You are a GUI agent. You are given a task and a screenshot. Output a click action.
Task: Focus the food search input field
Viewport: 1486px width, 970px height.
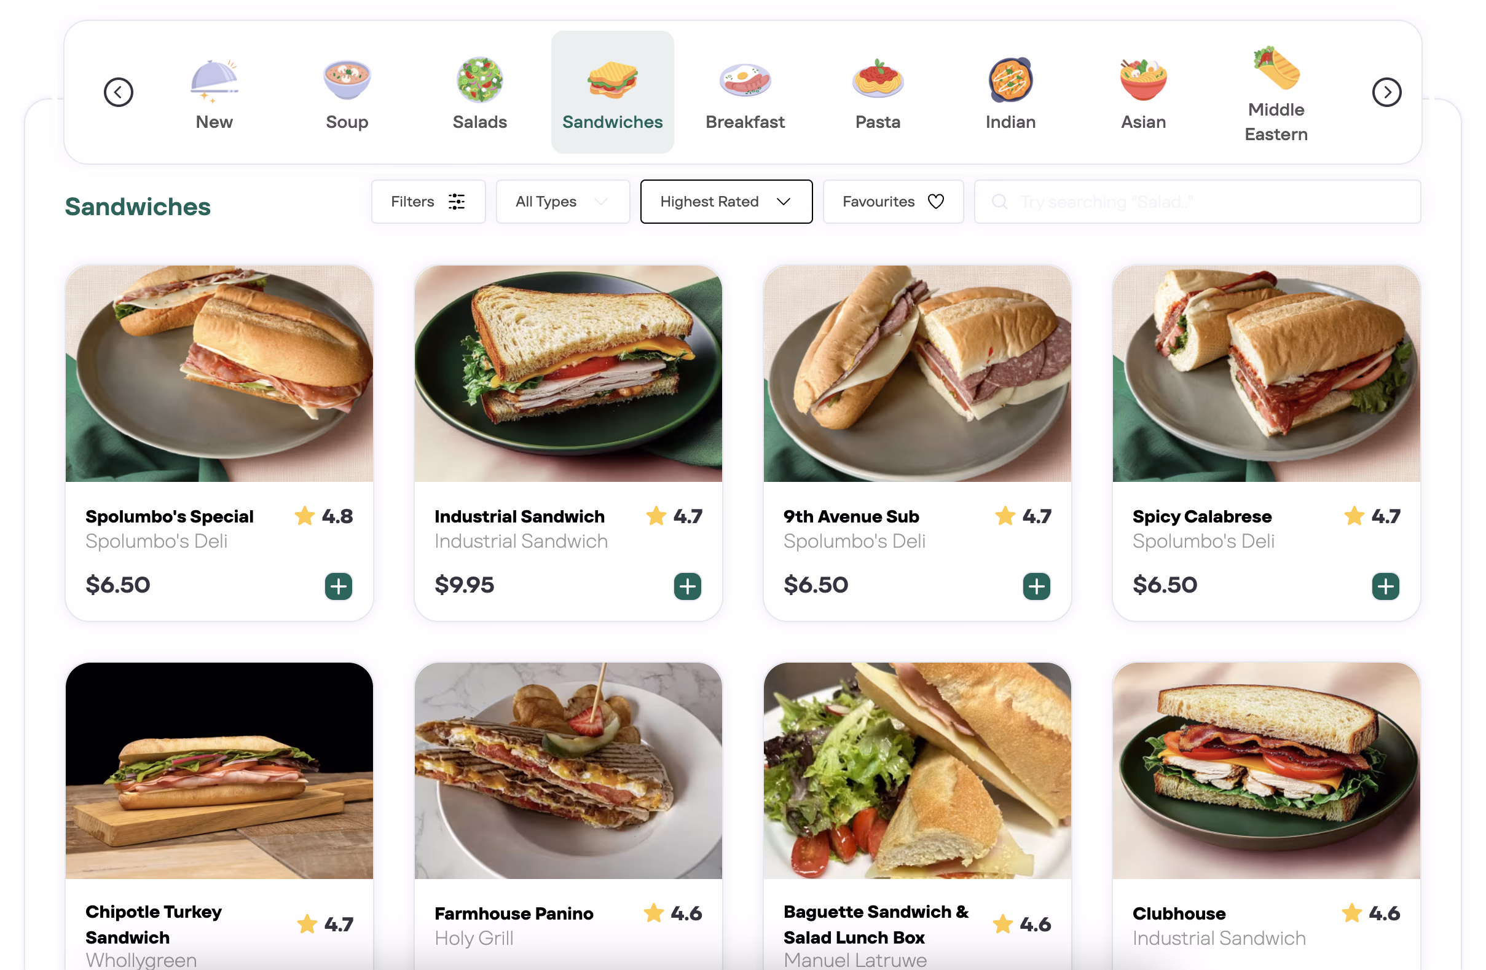click(1197, 202)
